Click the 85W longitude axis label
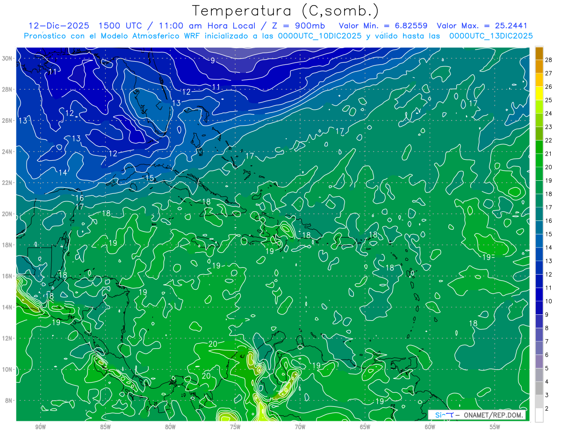Screen dimensions: 561x433 tap(105, 427)
